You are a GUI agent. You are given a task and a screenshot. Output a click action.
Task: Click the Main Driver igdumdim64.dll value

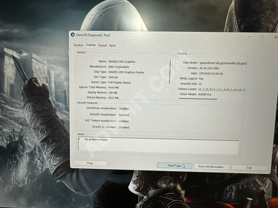point(223,63)
